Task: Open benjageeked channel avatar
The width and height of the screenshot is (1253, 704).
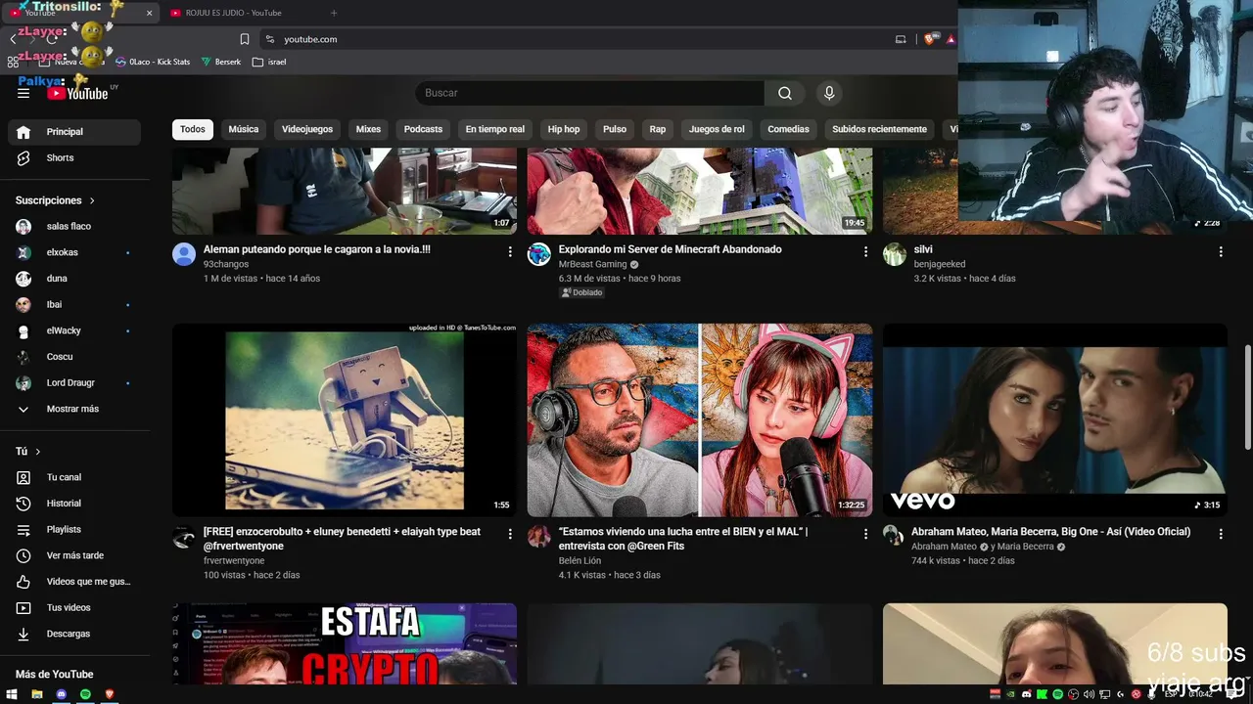Action: [x=895, y=254]
